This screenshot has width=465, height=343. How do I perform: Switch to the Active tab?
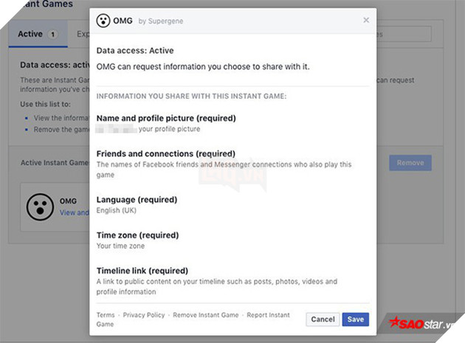click(x=38, y=34)
